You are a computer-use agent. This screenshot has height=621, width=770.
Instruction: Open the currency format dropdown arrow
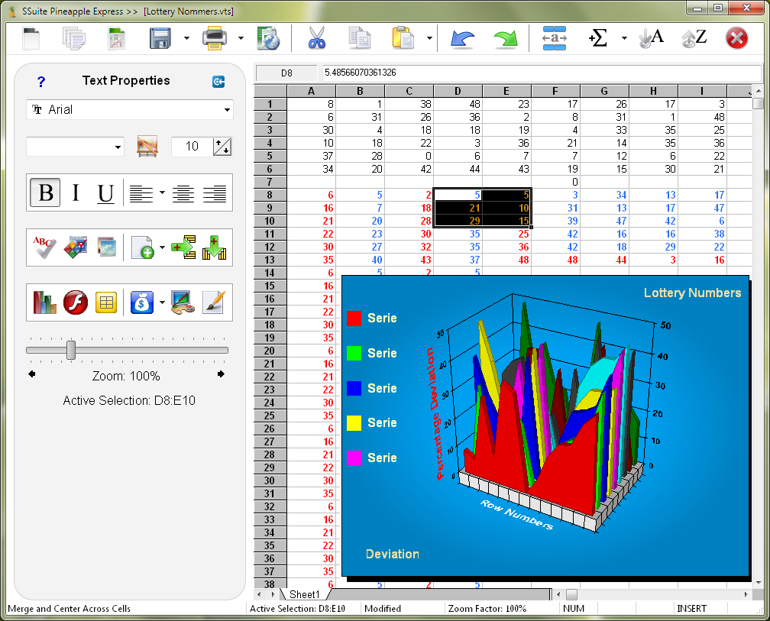(162, 303)
